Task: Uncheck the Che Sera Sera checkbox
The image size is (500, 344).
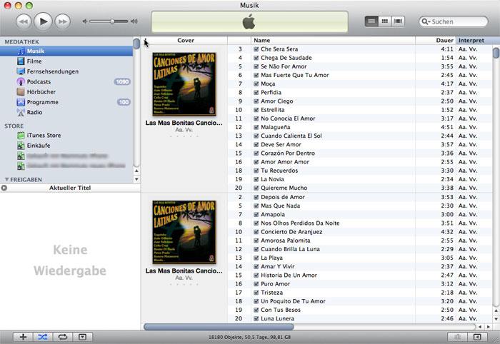Action: coord(256,49)
